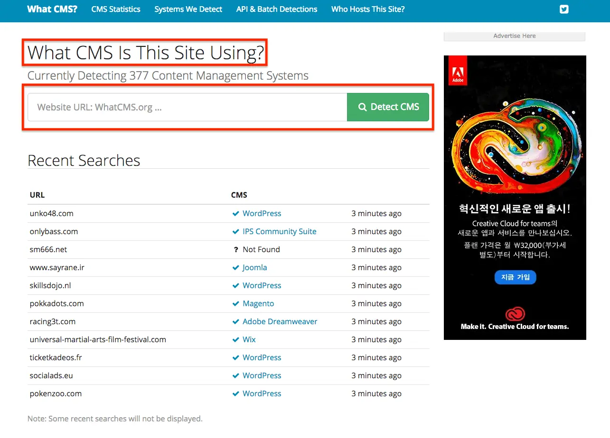This screenshot has width=610, height=438.
Task: Focus the Website URL input field
Action: point(188,107)
